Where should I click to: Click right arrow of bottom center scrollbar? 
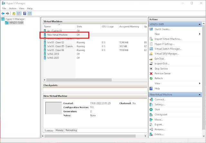pyautogui.click(x=145, y=136)
